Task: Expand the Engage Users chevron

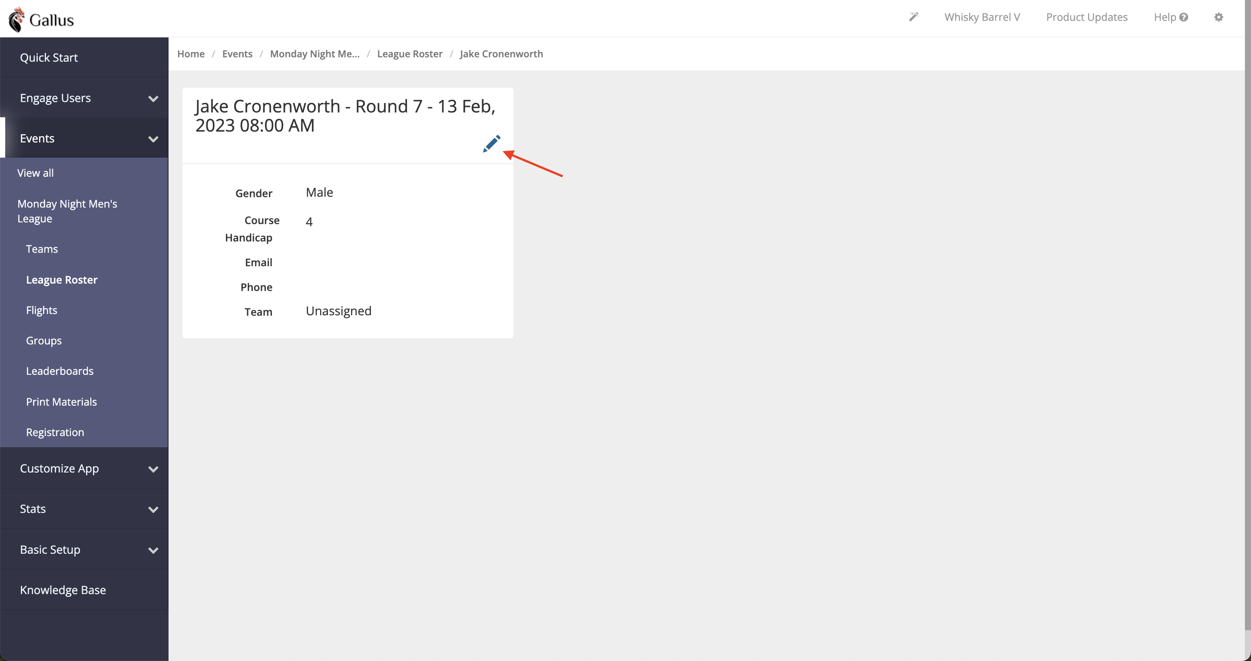Action: pyautogui.click(x=153, y=99)
